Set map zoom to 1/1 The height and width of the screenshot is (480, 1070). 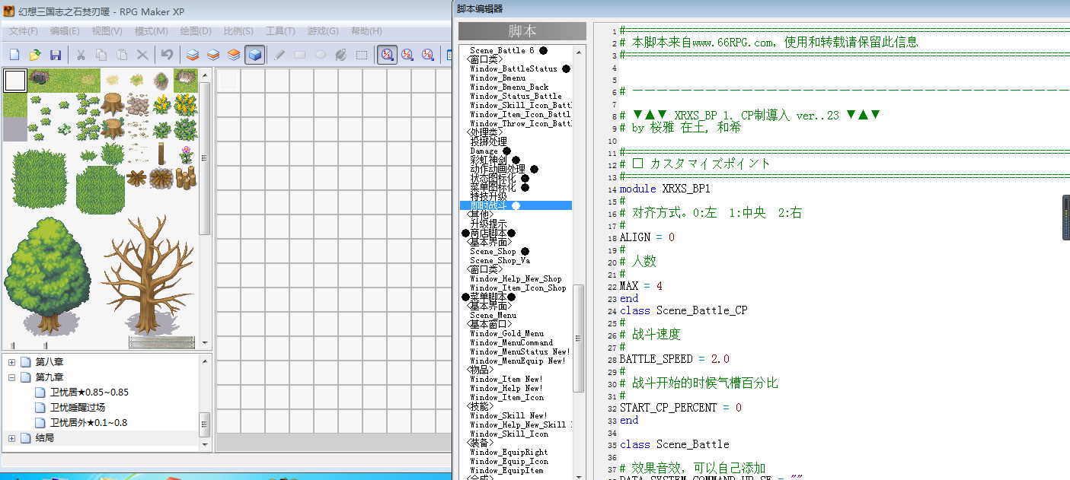(x=388, y=55)
